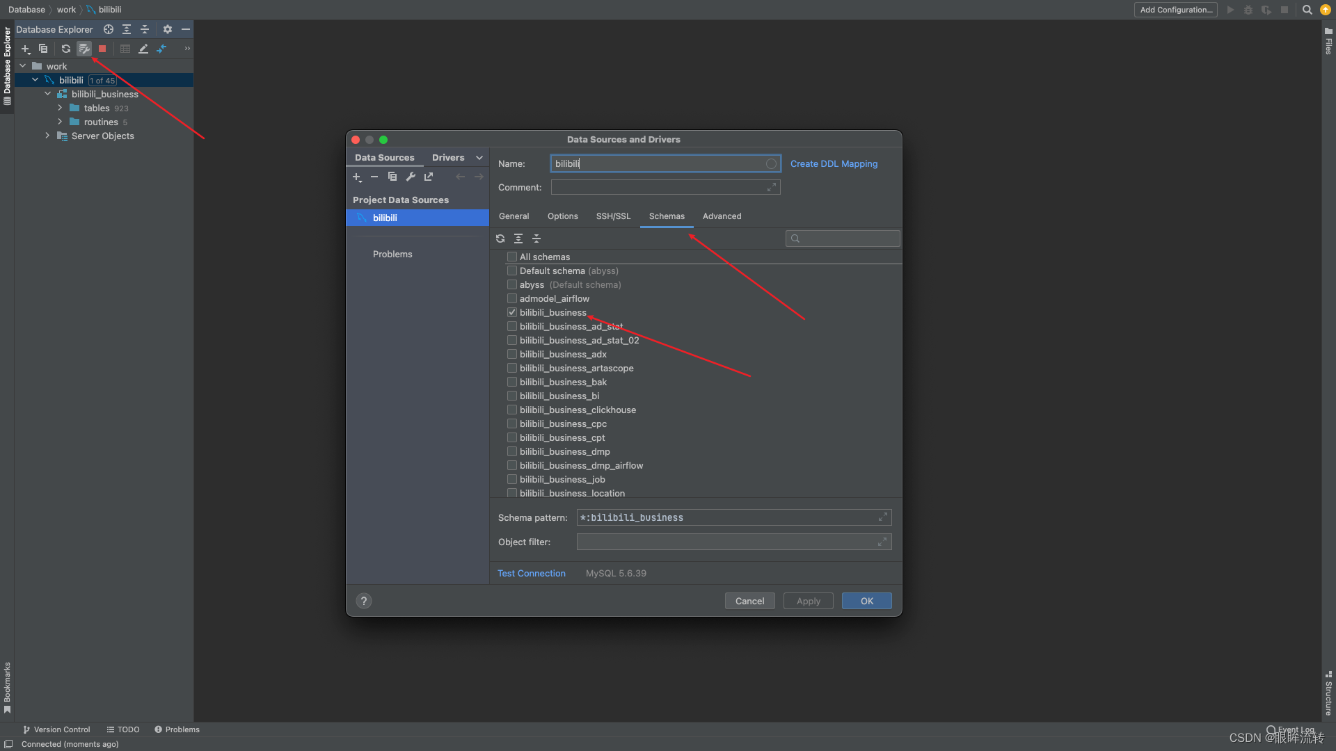Check the All schemas checkbox
The height and width of the screenshot is (751, 1336).
pyautogui.click(x=512, y=257)
